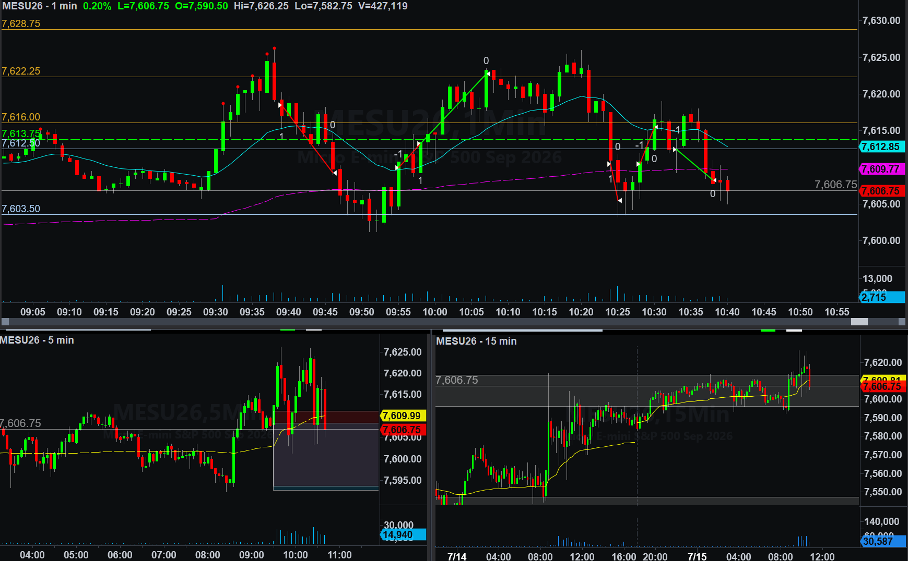The width and height of the screenshot is (908, 561).
Task: Click the 10:55 time label on 1 min chart
Action: (x=837, y=312)
